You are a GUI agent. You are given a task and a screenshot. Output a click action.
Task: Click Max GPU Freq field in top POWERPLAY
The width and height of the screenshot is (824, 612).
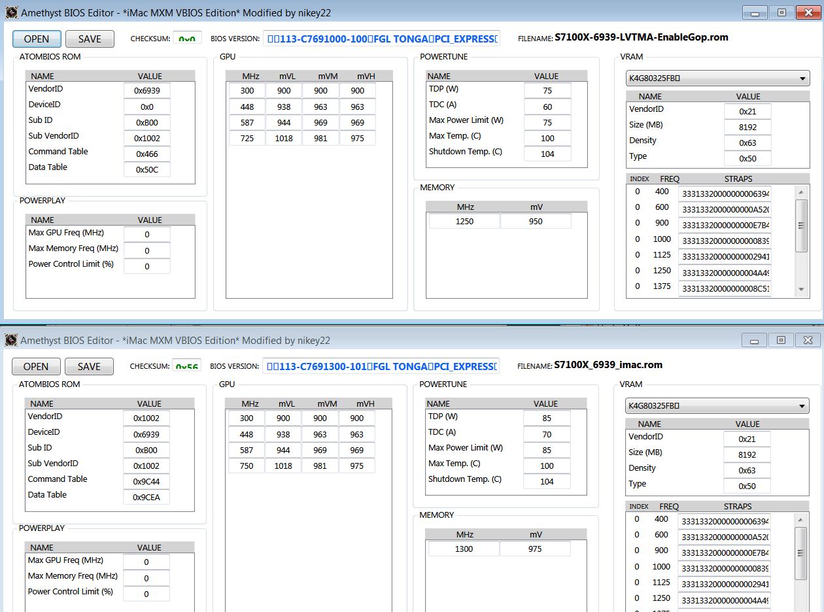click(x=147, y=235)
